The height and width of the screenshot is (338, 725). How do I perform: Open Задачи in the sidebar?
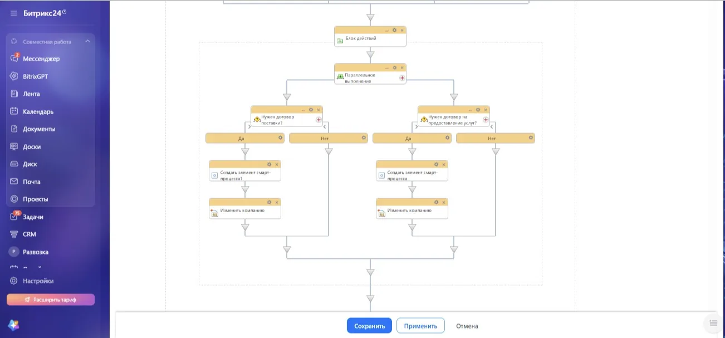point(33,217)
